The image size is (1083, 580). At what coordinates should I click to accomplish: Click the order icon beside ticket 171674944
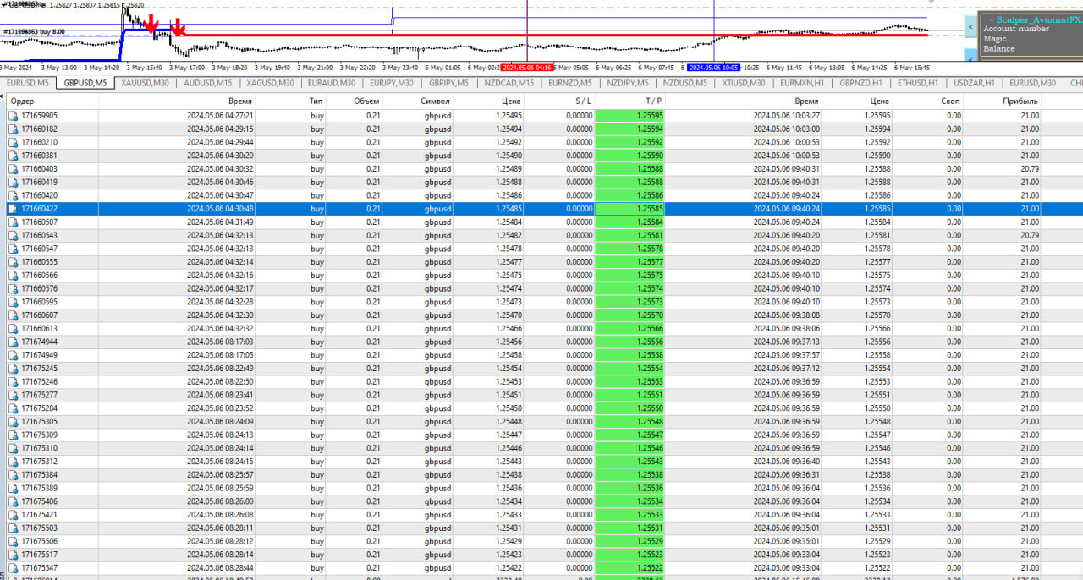(x=13, y=342)
